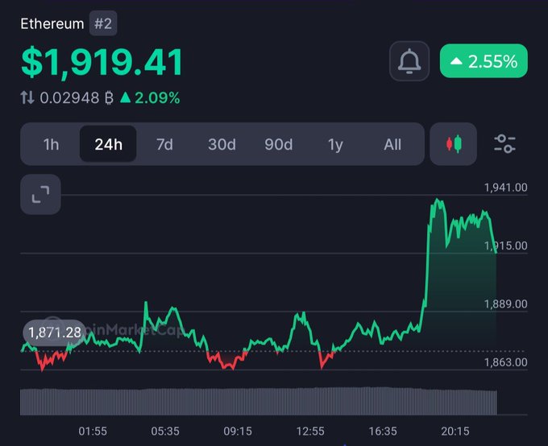Screen dimensions: 548x446
Task: Tap the 12:55 time label
Action: point(310,432)
